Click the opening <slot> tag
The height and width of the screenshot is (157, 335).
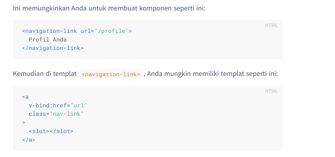39,131
